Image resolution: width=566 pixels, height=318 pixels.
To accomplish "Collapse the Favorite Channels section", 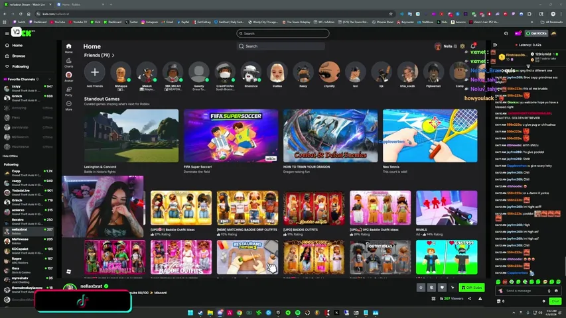I will pyautogui.click(x=50, y=79).
